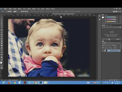Open Adobe Illustrator from taskbar
The width and height of the screenshot is (122, 92).
[25, 83]
